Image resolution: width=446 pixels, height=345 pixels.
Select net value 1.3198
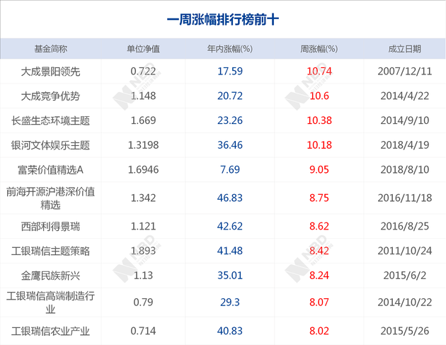[x=143, y=145]
